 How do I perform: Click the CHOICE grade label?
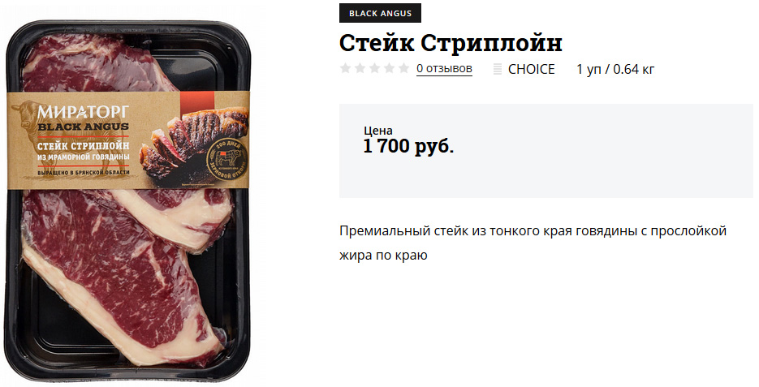coord(531,69)
